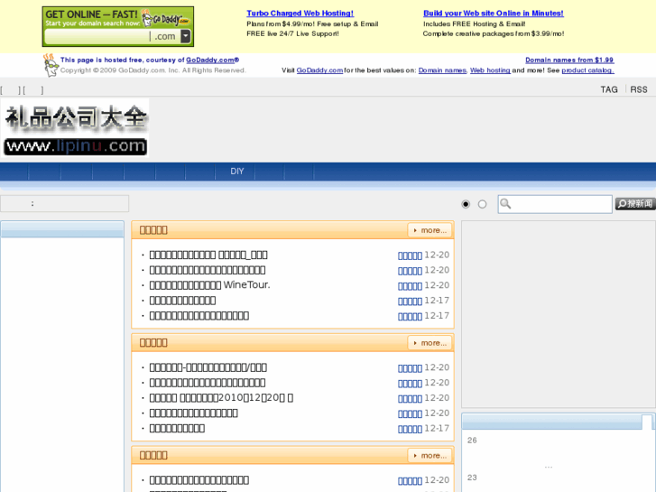Screen dimensions: 656x492
Task: Click the www.lipinu.com site logo
Action: pyautogui.click(x=75, y=127)
